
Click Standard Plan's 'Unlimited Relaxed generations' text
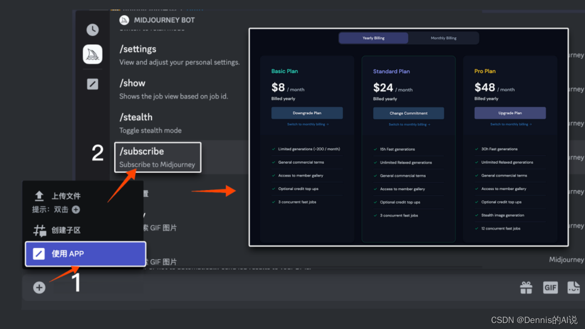point(406,163)
